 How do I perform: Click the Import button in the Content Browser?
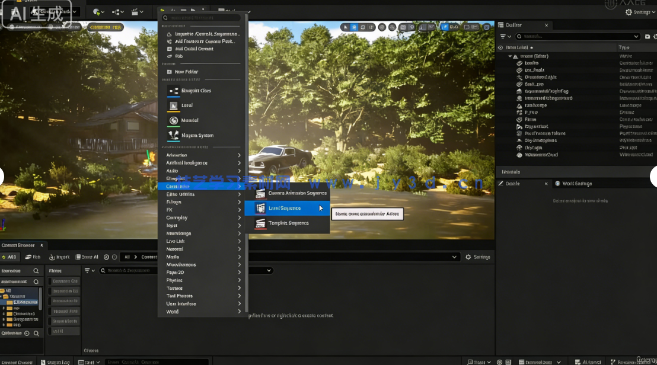59,257
